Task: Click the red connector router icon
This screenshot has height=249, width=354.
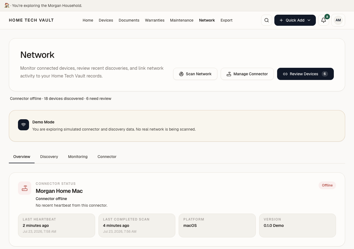Action: tap(25, 188)
